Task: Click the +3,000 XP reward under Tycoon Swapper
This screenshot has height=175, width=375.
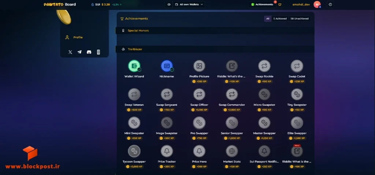Action: pos(134,166)
